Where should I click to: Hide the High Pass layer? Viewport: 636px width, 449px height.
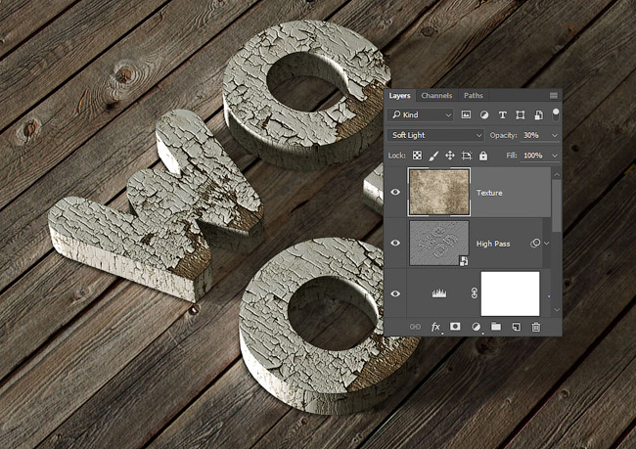click(x=395, y=243)
